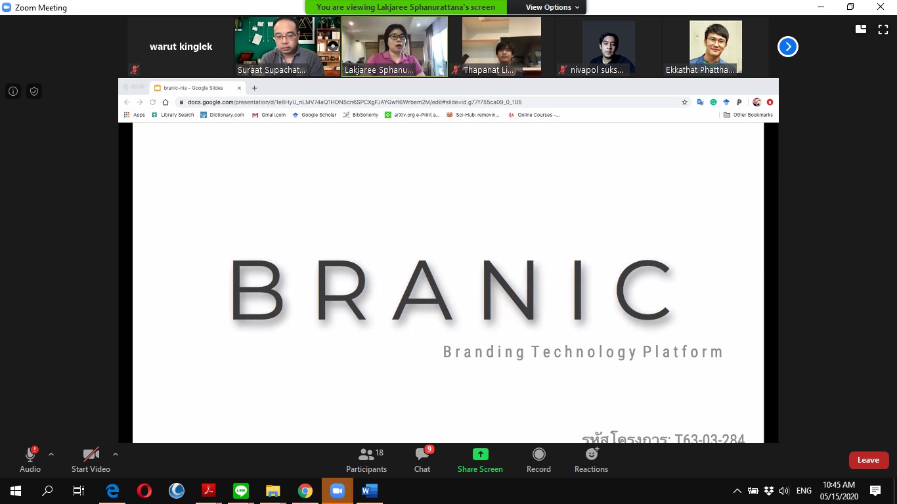Click the encryption shield icon

(34, 91)
